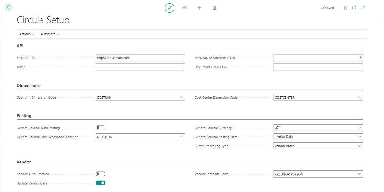Toggle General Journal Auto Posting switch

[x=101, y=128]
